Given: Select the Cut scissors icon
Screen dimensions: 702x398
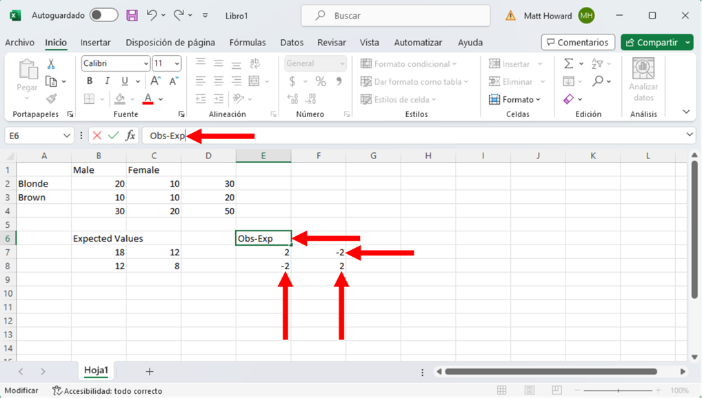Looking at the screenshot, I should pos(51,64).
